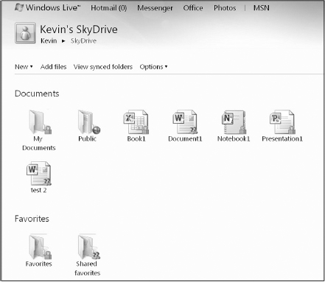Click the Add files link
The image size is (325, 282).
tap(53, 67)
